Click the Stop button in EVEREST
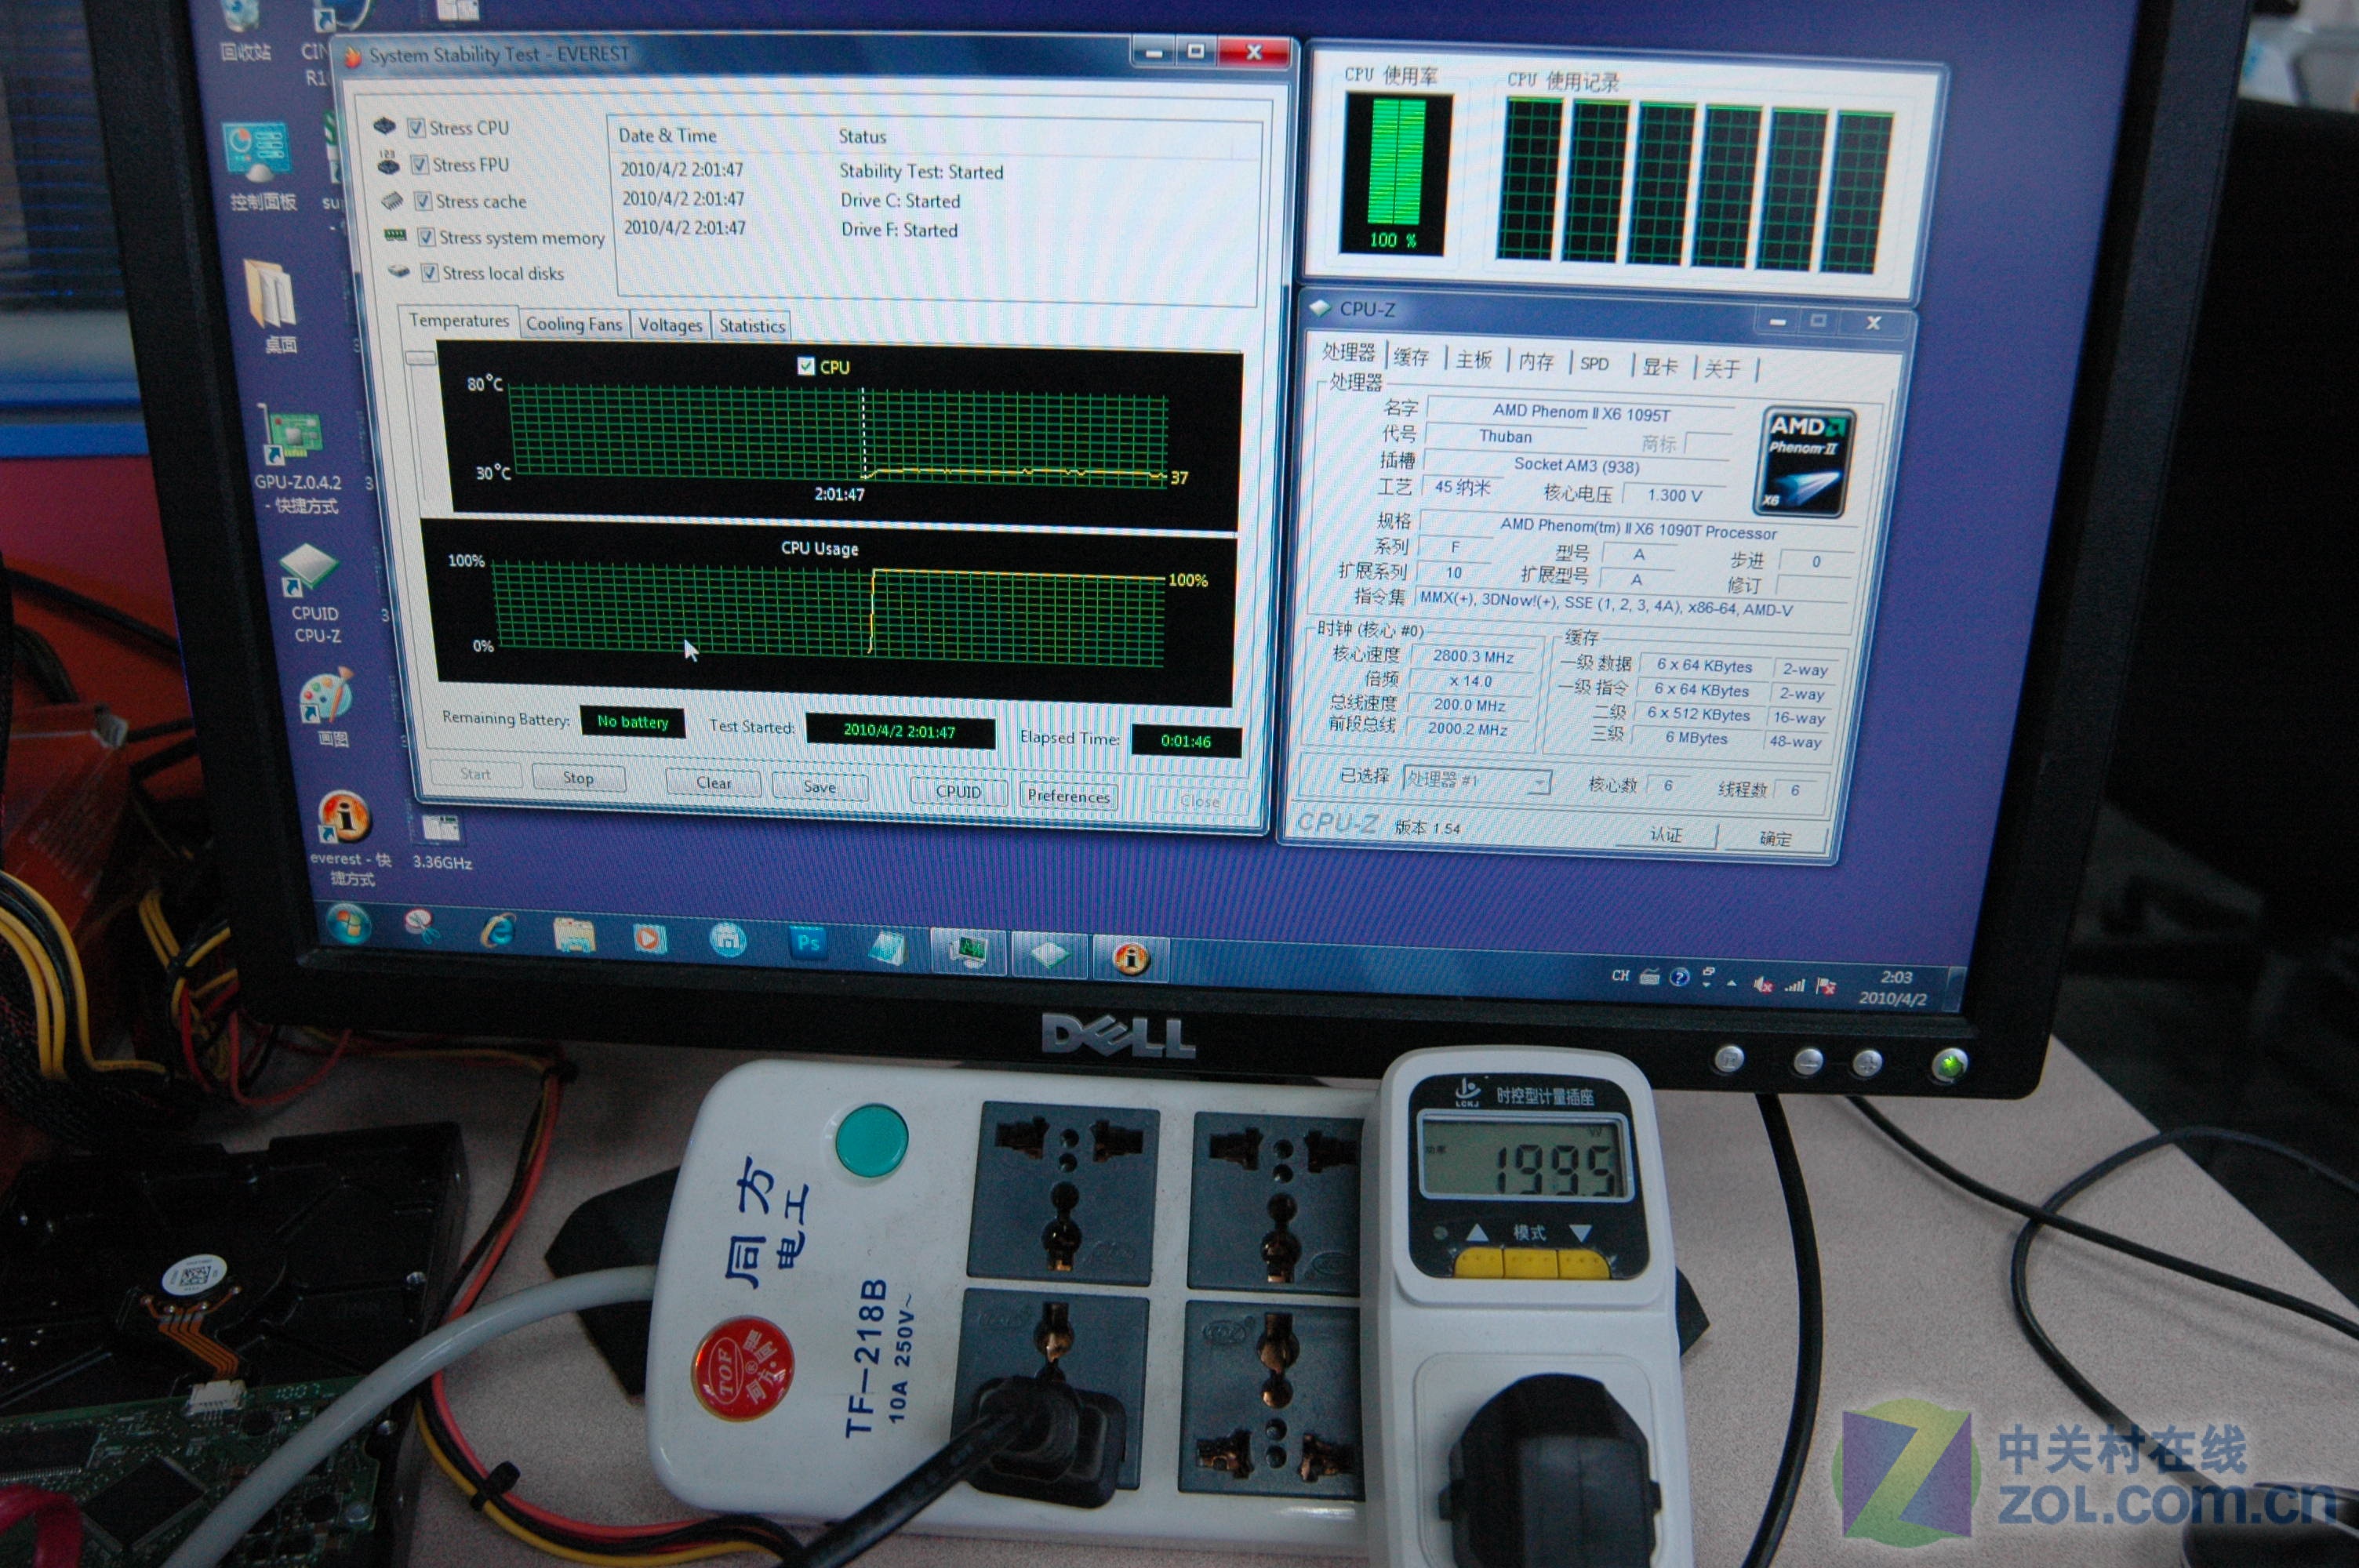2359x1568 pixels. [578, 777]
